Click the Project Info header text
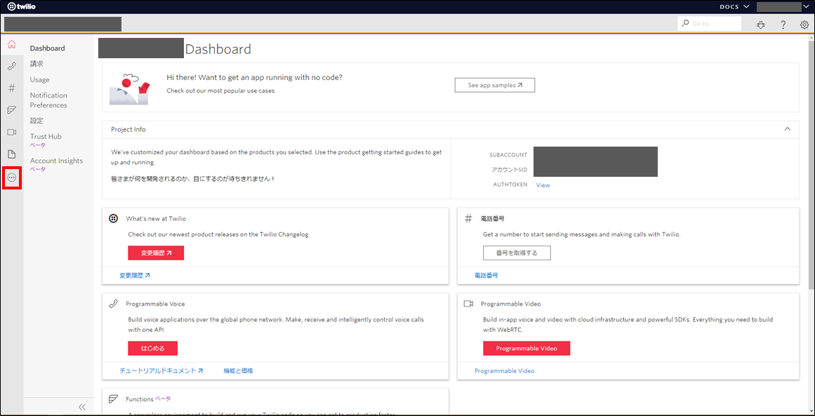815x416 pixels. (x=128, y=129)
